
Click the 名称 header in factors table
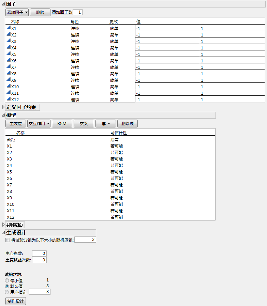[x=15, y=22]
